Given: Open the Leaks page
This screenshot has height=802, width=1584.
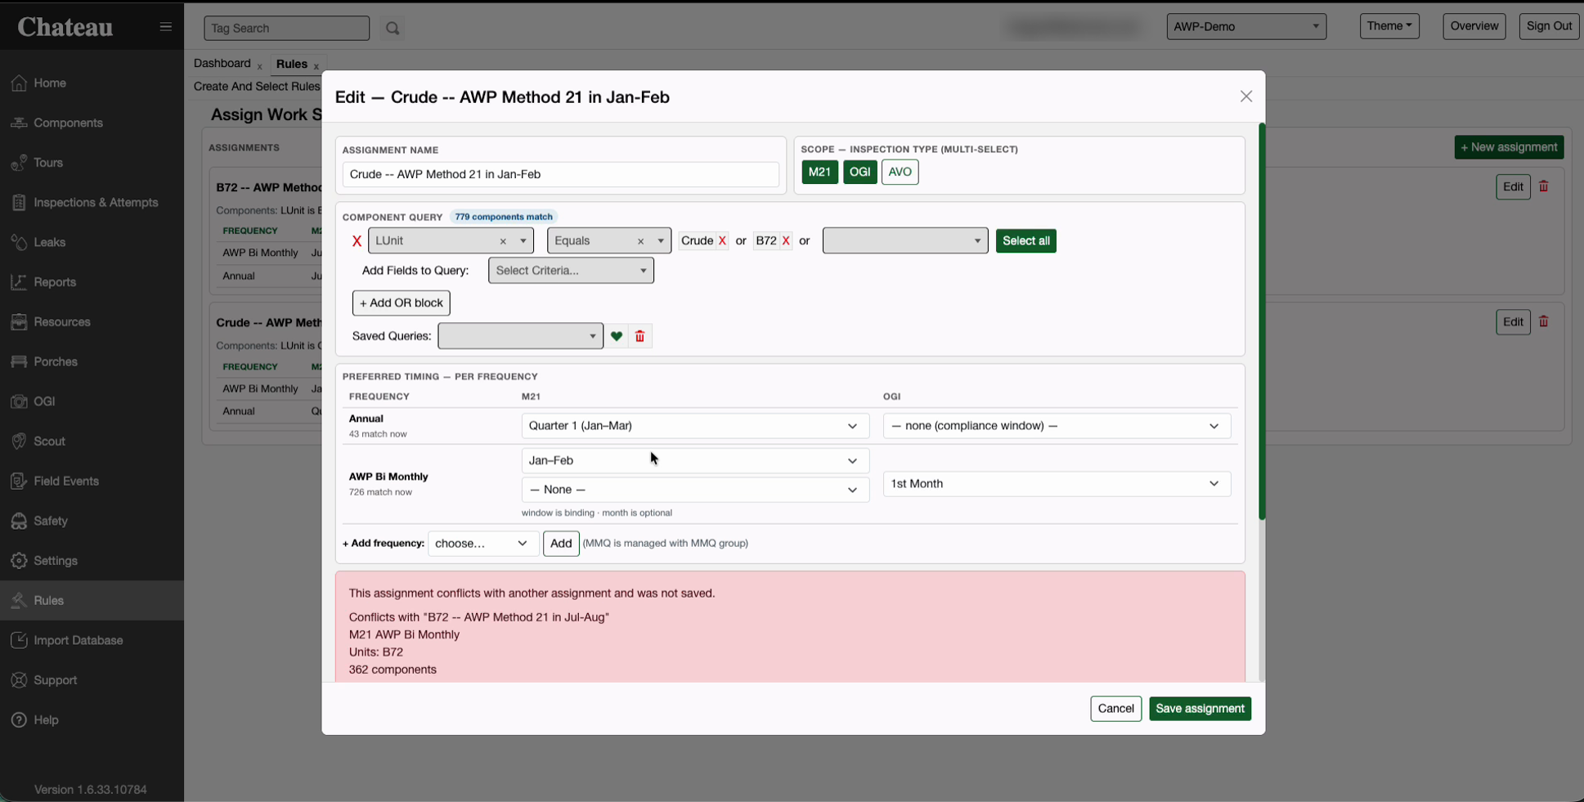Looking at the screenshot, I should [x=49, y=242].
